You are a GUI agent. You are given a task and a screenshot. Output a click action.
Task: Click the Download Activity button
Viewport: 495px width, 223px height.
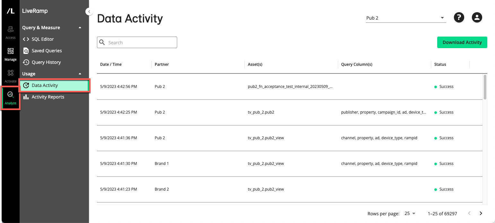[x=462, y=42]
